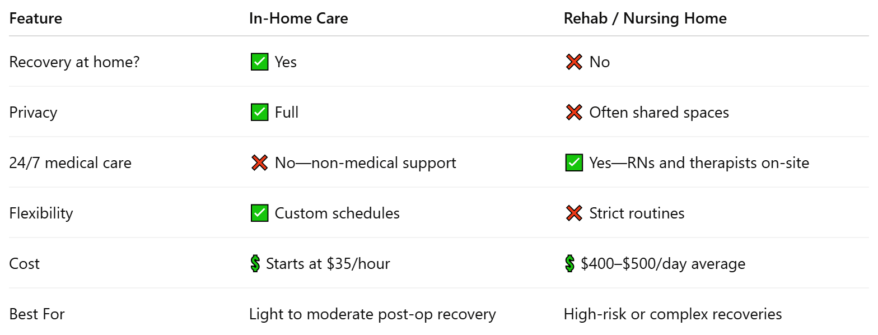878x335 pixels.
Task: Click green checkmark beside Full privacy
Action: tap(259, 112)
